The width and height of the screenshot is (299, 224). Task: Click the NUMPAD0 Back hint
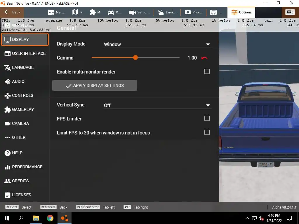pos(54,207)
